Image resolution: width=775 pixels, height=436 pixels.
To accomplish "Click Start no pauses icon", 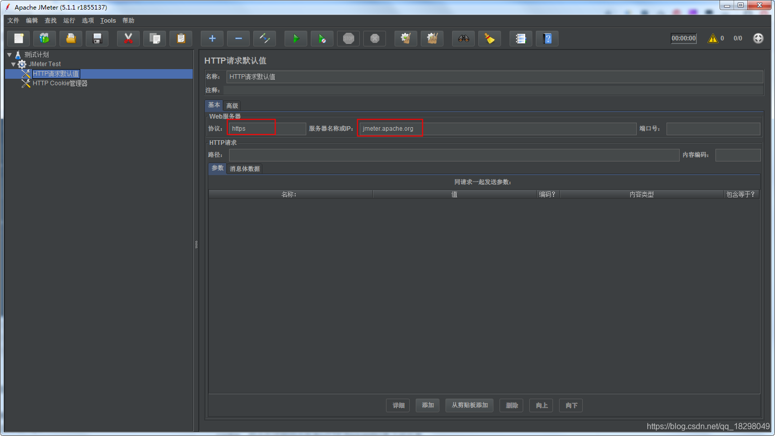I will click(x=322, y=38).
